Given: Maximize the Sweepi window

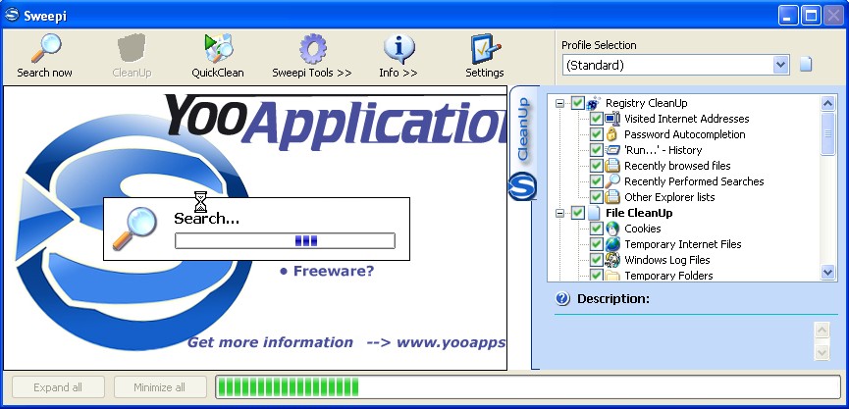Looking at the screenshot, I should coord(811,16).
